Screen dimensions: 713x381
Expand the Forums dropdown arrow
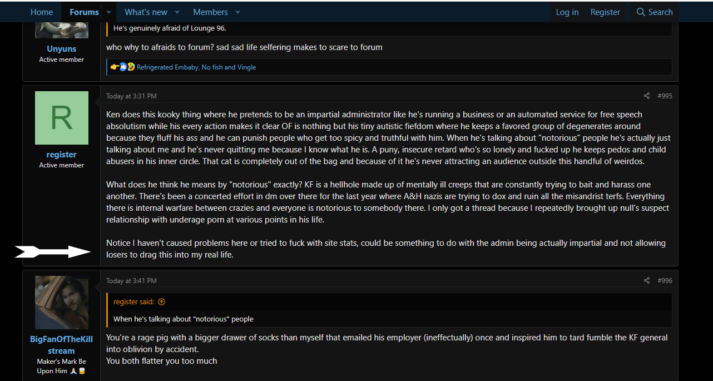pyautogui.click(x=108, y=12)
